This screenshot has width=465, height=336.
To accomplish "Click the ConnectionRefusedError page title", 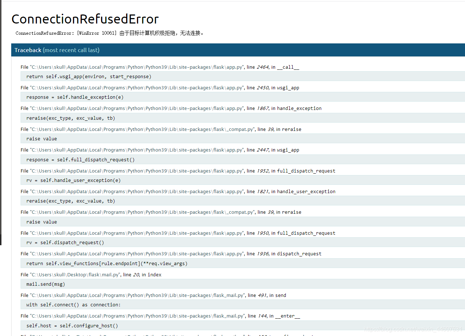I will (85, 19).
